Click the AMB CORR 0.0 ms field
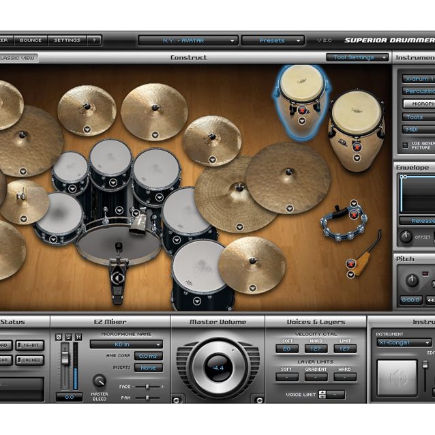Viewport: 435px width, 435px height. point(149,356)
